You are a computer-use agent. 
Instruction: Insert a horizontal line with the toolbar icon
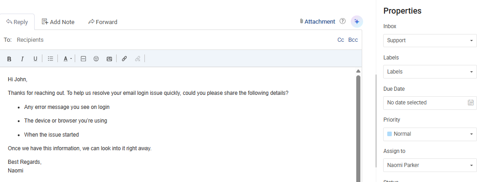[x=83, y=59]
